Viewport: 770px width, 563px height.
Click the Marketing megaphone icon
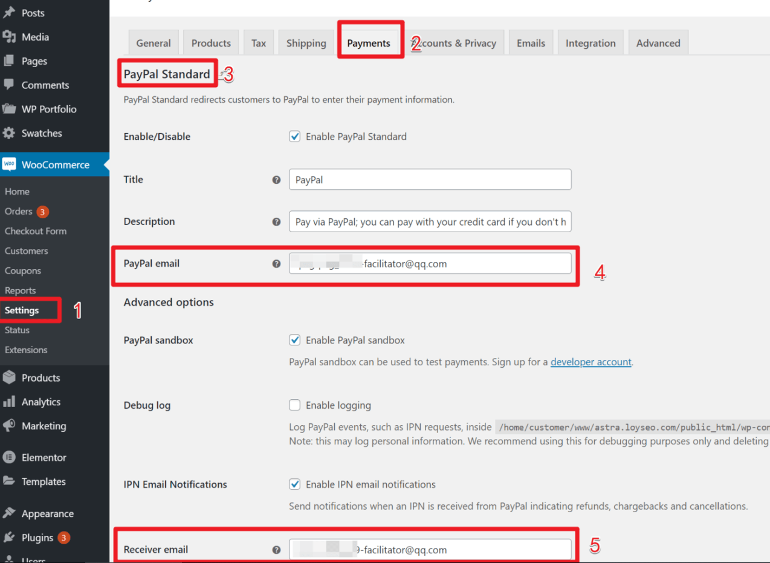[9, 426]
